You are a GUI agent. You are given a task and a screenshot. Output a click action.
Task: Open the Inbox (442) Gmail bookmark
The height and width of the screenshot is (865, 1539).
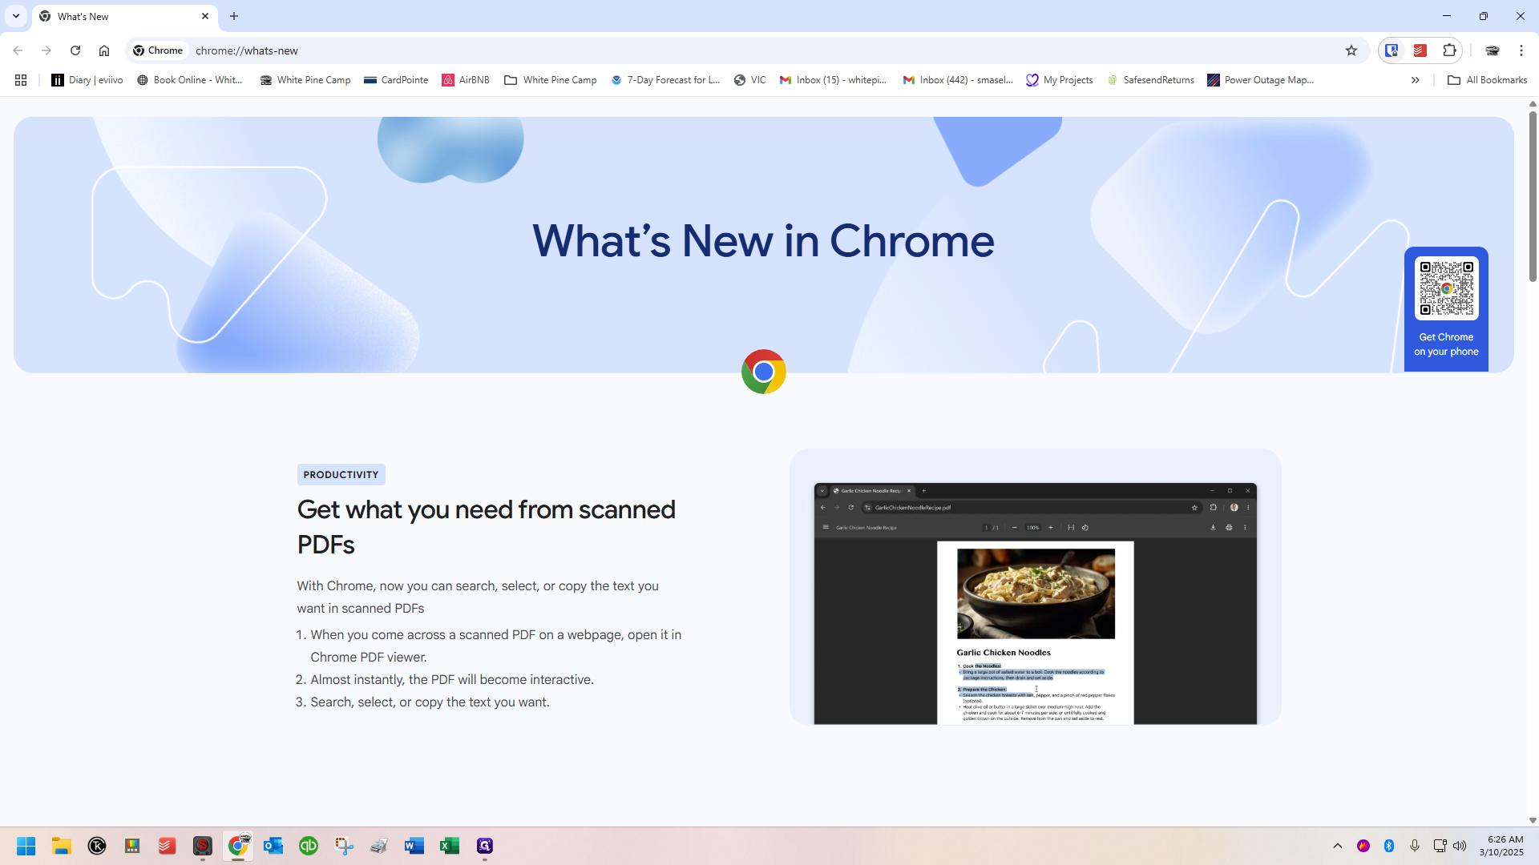958,80
